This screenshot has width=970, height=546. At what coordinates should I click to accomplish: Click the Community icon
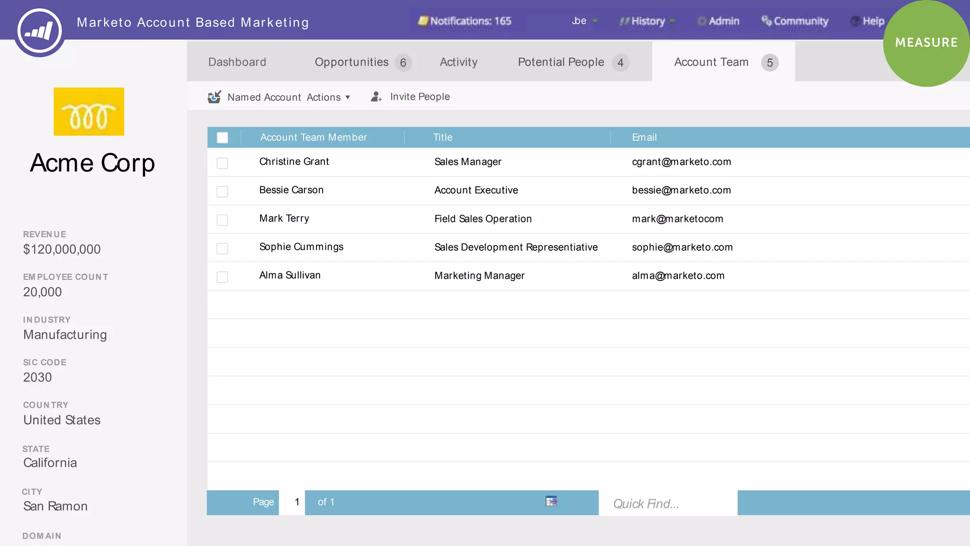tap(766, 20)
